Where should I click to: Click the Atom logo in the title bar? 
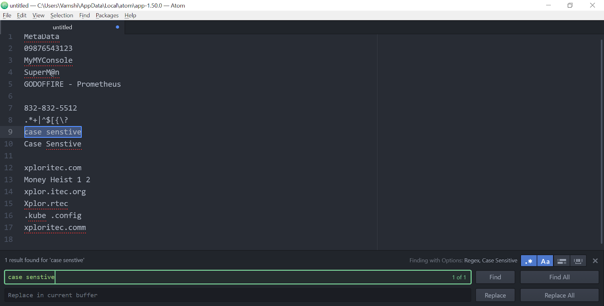point(5,5)
